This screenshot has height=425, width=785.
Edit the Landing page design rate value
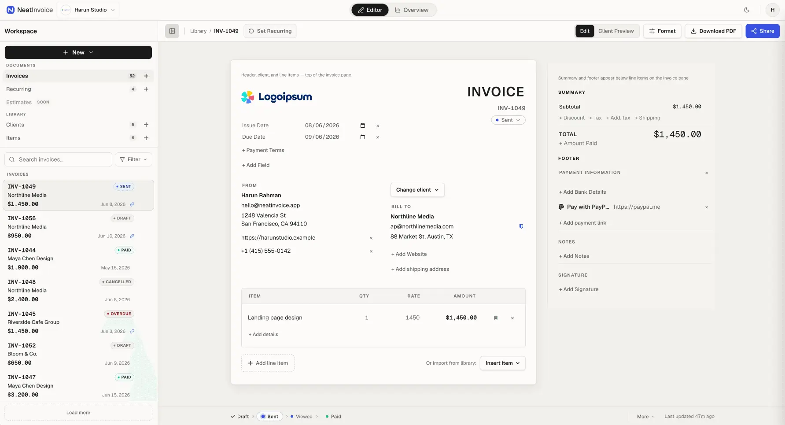[413, 318]
